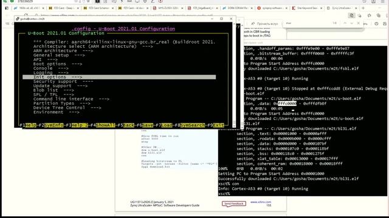The height and width of the screenshot is (218, 389).
Task: Click the F3 Help 2 shortcut label
Action: tap(77, 125)
